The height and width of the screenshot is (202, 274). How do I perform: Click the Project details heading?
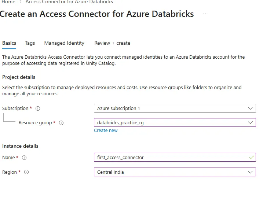tap(19, 77)
